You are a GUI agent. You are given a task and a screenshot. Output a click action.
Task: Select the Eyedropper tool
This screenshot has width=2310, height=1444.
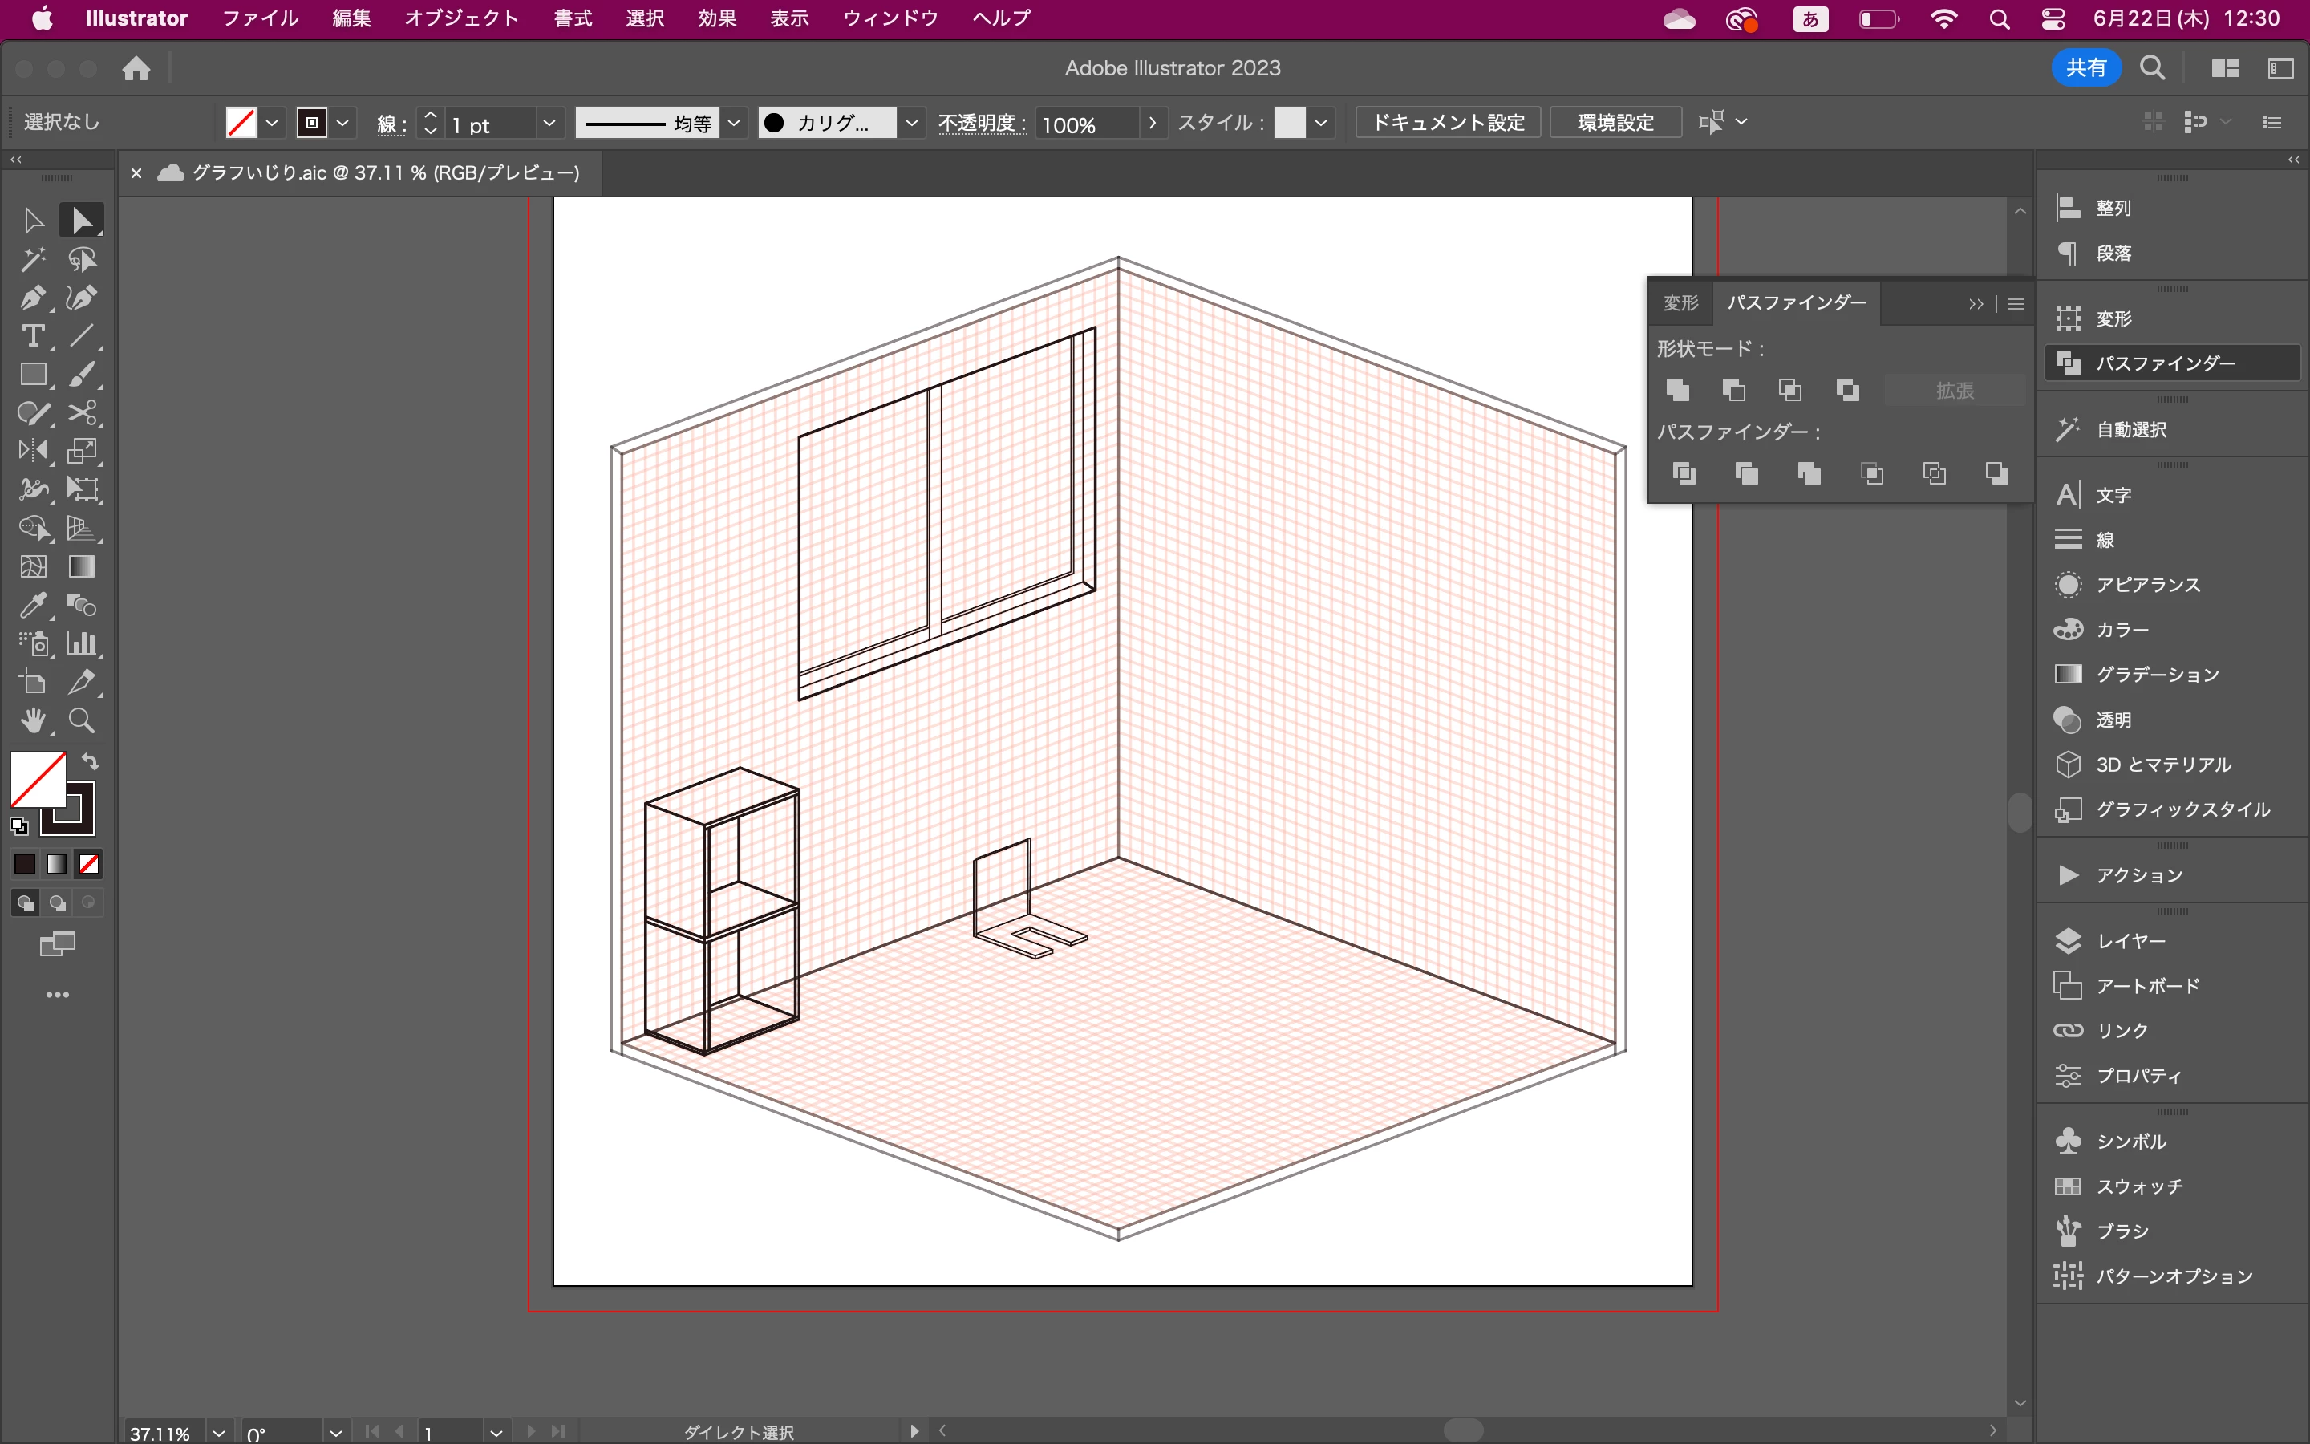click(32, 606)
